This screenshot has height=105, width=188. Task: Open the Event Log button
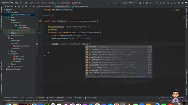tap(163, 98)
